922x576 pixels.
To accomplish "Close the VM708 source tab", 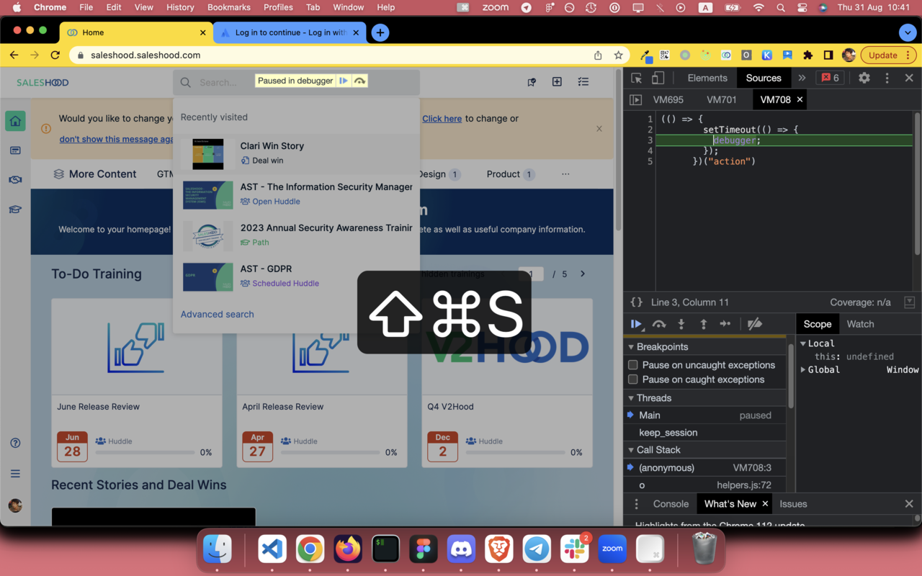I will click(800, 99).
